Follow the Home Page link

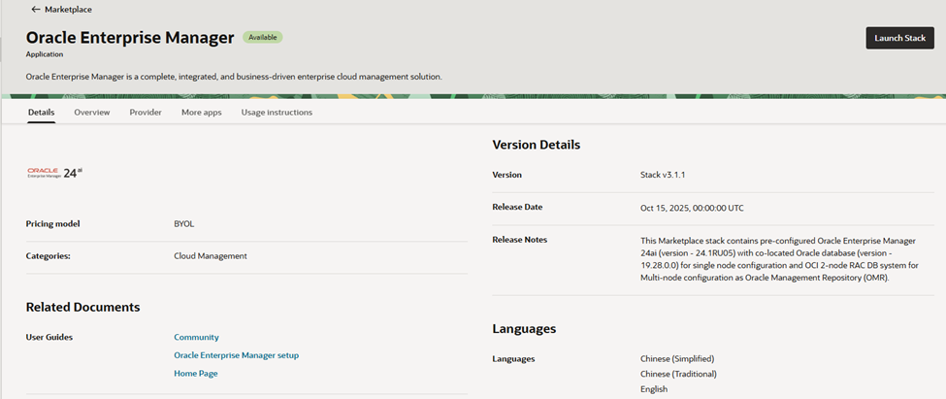pos(195,373)
